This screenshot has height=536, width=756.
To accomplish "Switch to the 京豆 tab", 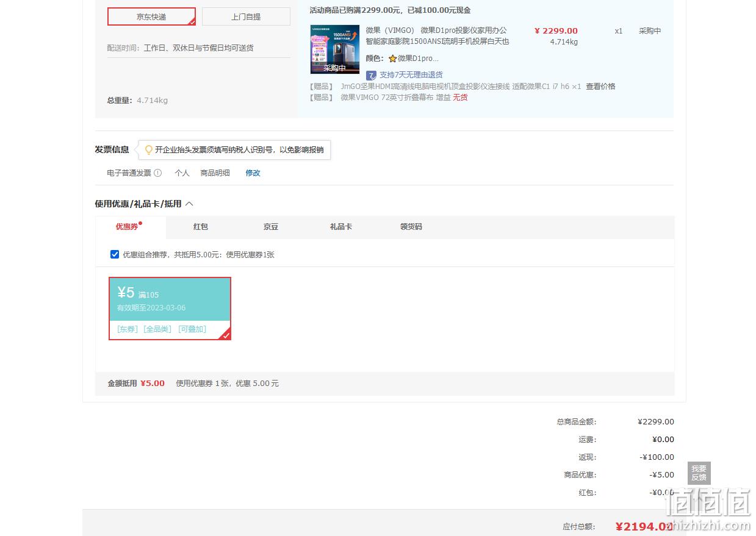I will (x=271, y=227).
